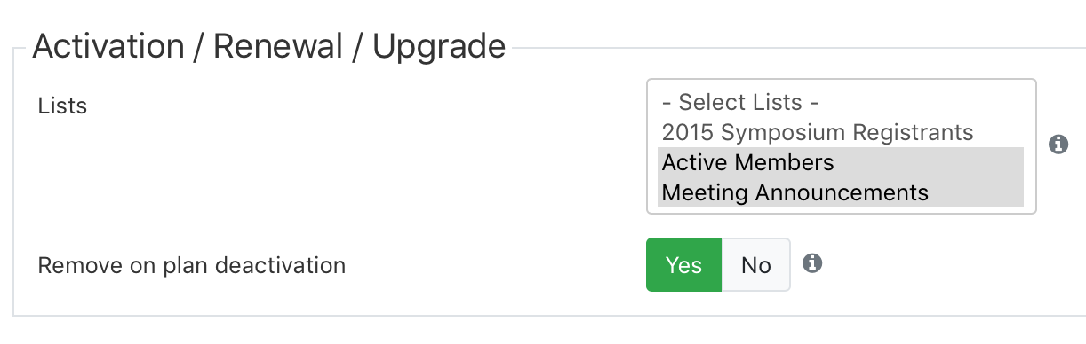Click the 'Remove on plan deactivation' label
Viewport: 1086px width, 344px height.
(192, 265)
